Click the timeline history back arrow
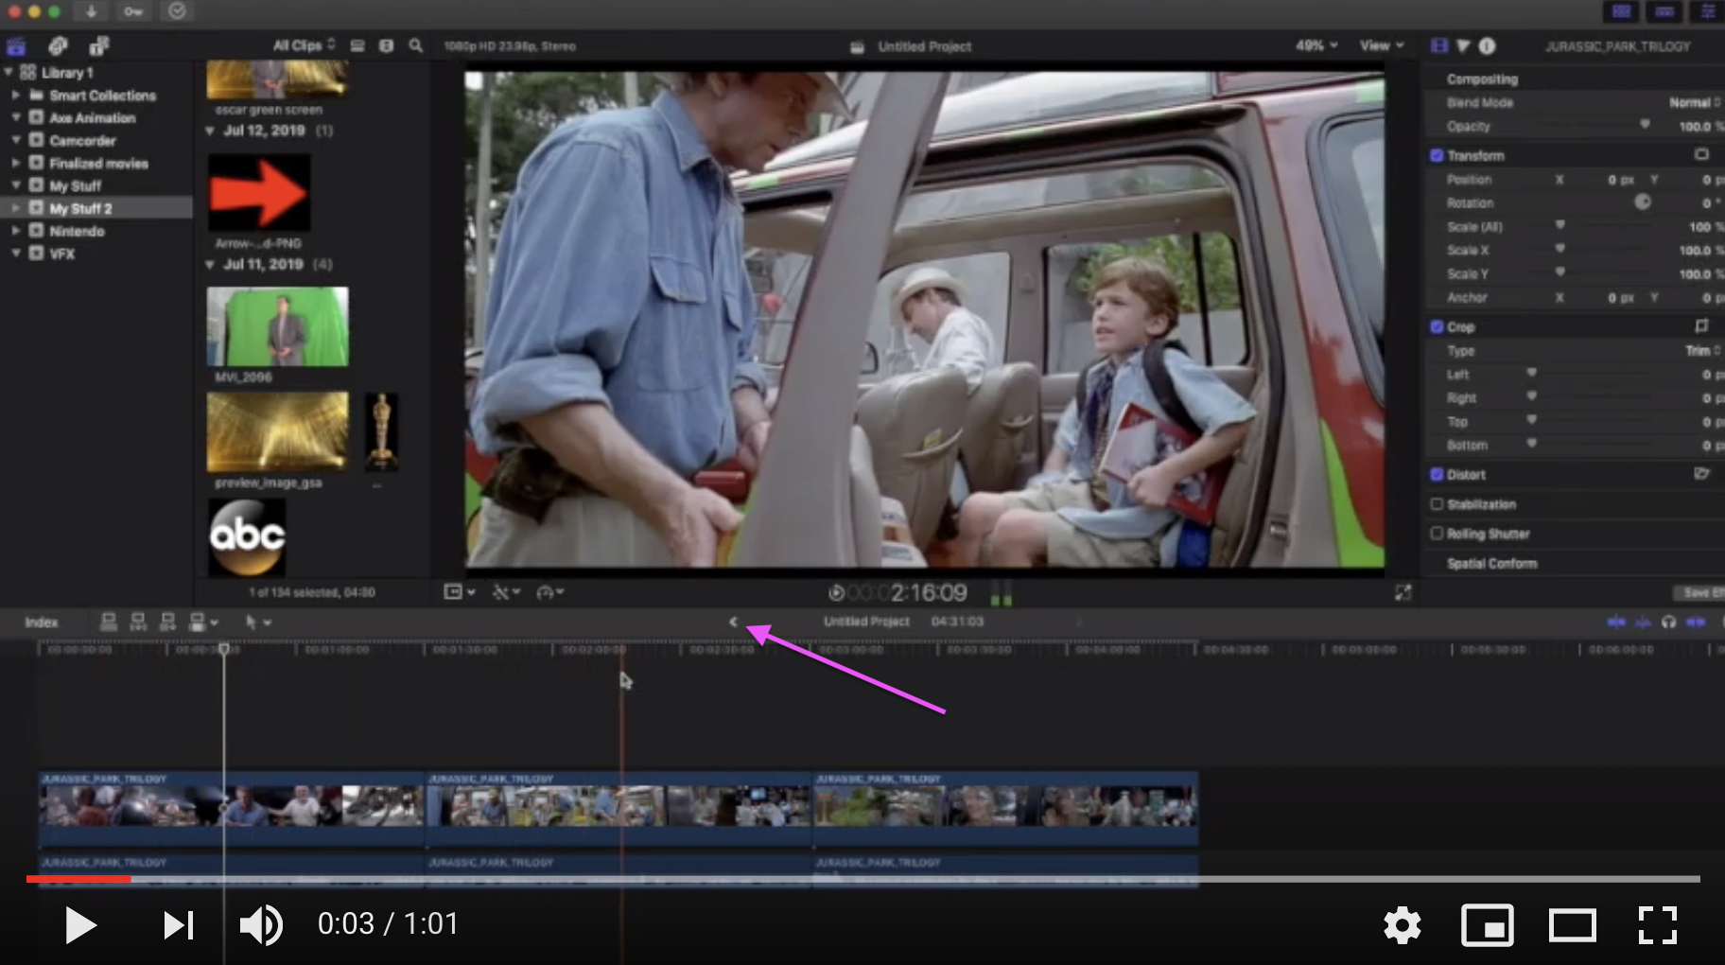The image size is (1725, 965). click(733, 622)
